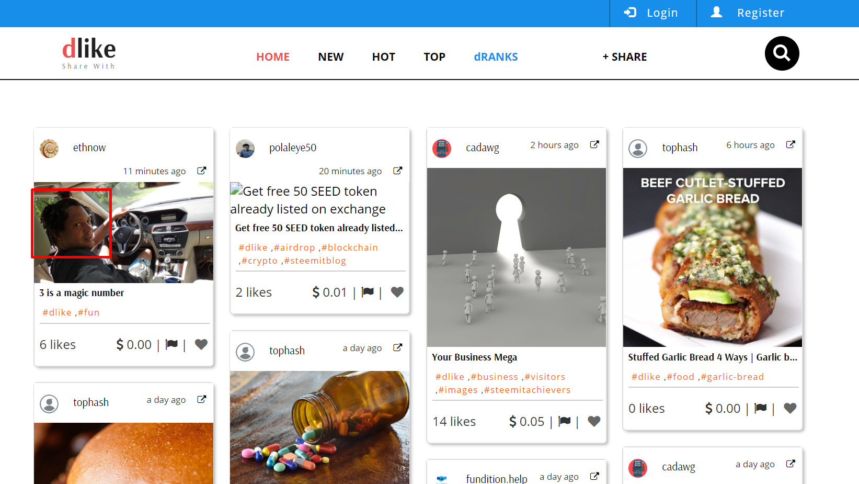Screen dimensions: 859x484
Task: Open external link on tophash burger post
Action: 201,399
